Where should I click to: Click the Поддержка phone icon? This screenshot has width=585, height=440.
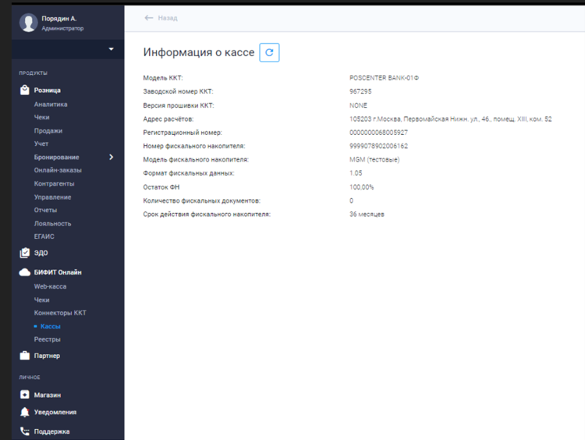(x=25, y=431)
